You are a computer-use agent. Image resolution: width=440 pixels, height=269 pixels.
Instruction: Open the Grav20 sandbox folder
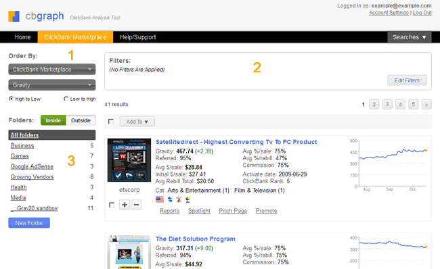point(35,208)
